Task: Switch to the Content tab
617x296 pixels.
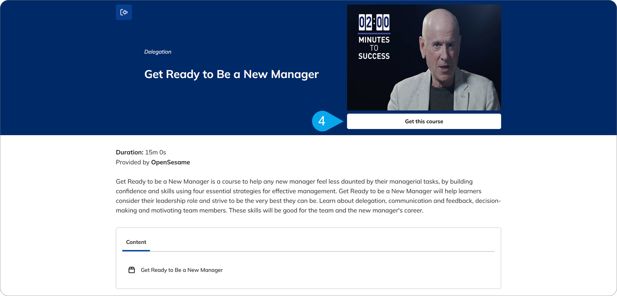Action: [136, 242]
